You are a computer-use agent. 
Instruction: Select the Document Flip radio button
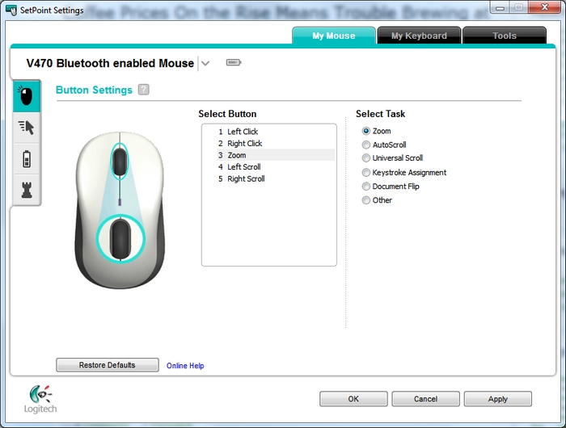click(x=366, y=186)
